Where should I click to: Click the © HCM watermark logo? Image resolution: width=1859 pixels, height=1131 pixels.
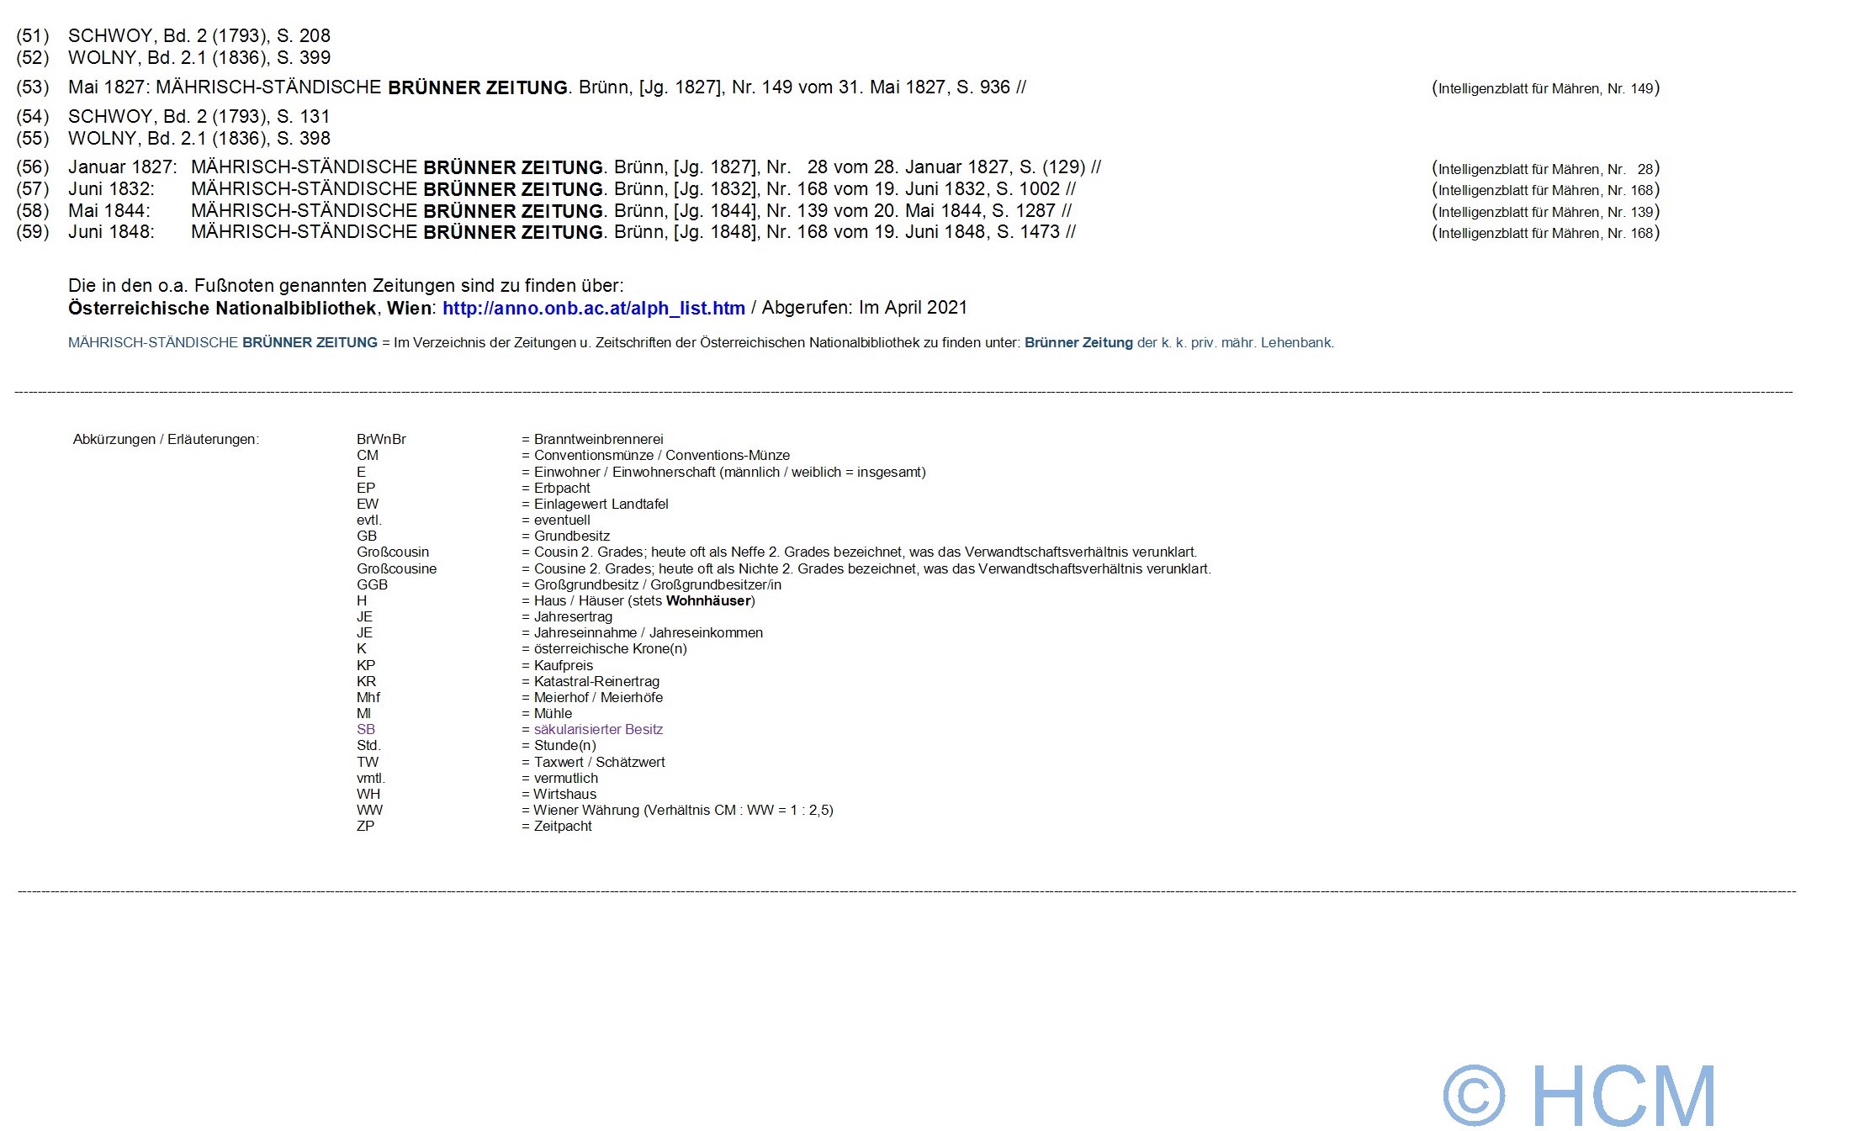[1579, 1095]
